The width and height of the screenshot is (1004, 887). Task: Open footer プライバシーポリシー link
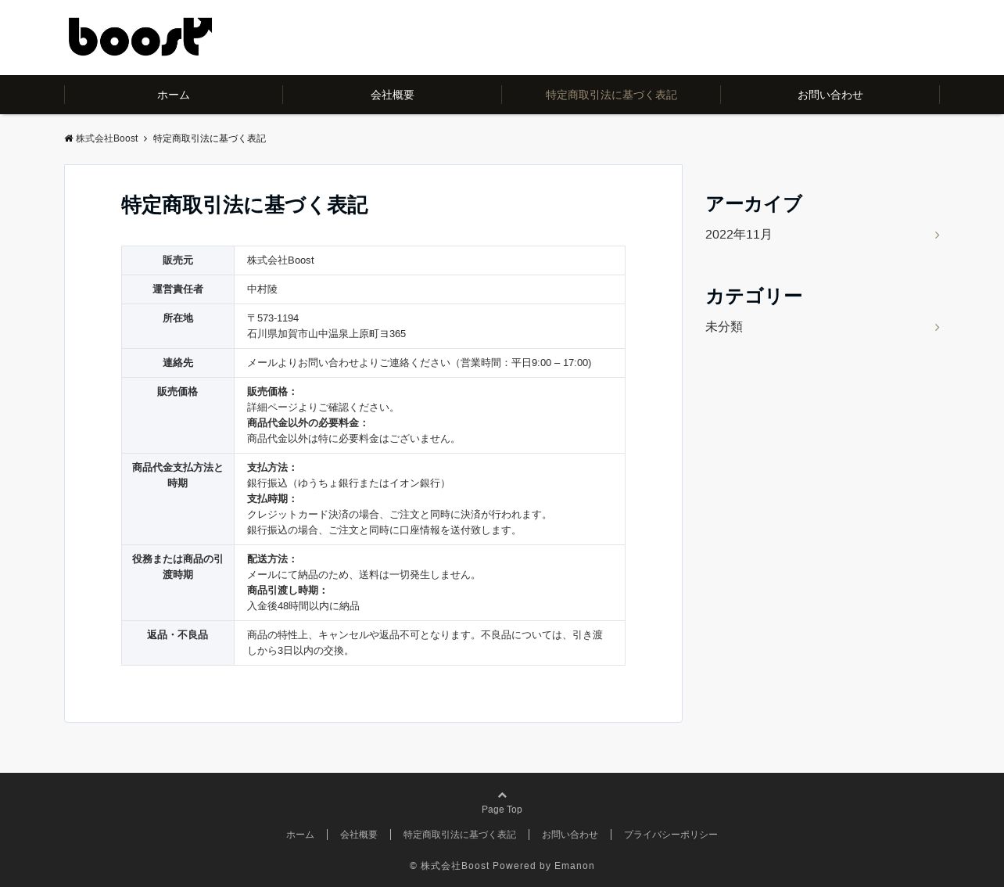click(671, 835)
